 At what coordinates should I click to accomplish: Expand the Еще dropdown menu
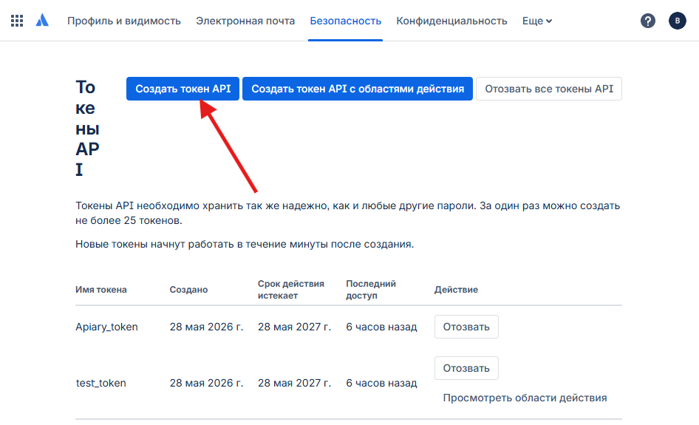pyautogui.click(x=537, y=21)
